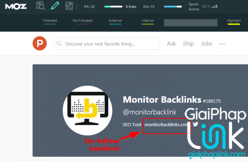Image resolution: width=248 pixels, height=161 pixels.
Task: Click the @monitorbacklink username
Action: [150, 112]
